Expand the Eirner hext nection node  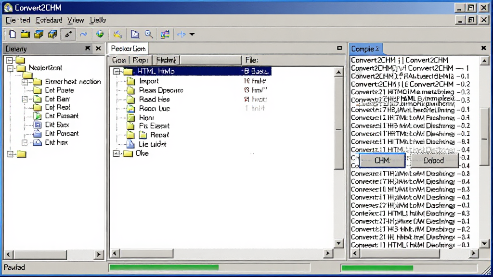(25, 82)
